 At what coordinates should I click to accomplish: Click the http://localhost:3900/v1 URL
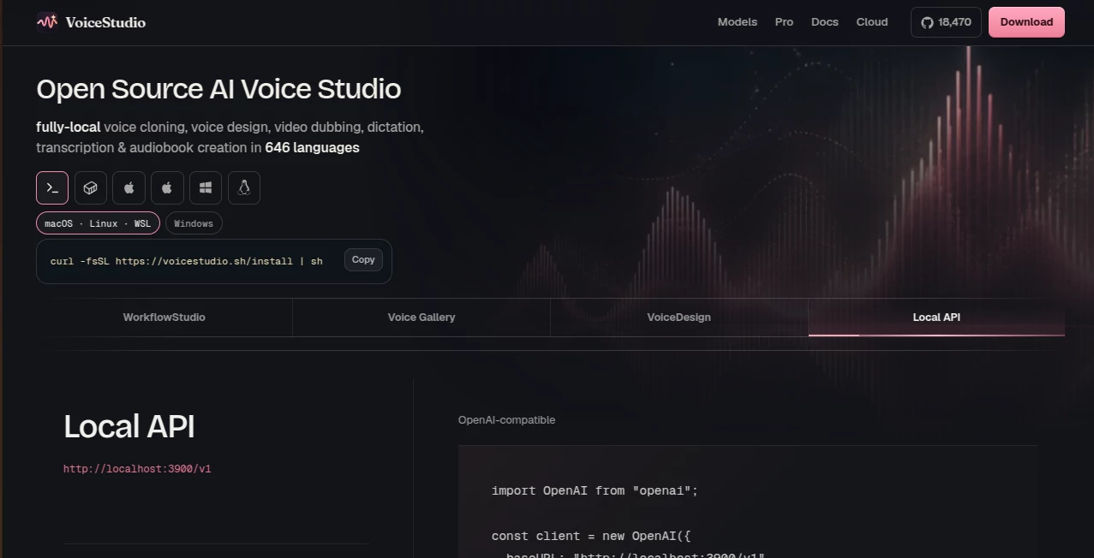click(137, 469)
